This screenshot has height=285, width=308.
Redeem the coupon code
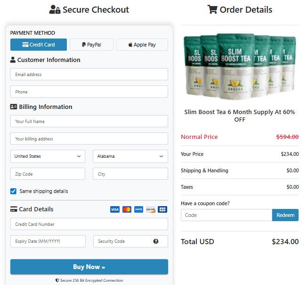coord(285,215)
